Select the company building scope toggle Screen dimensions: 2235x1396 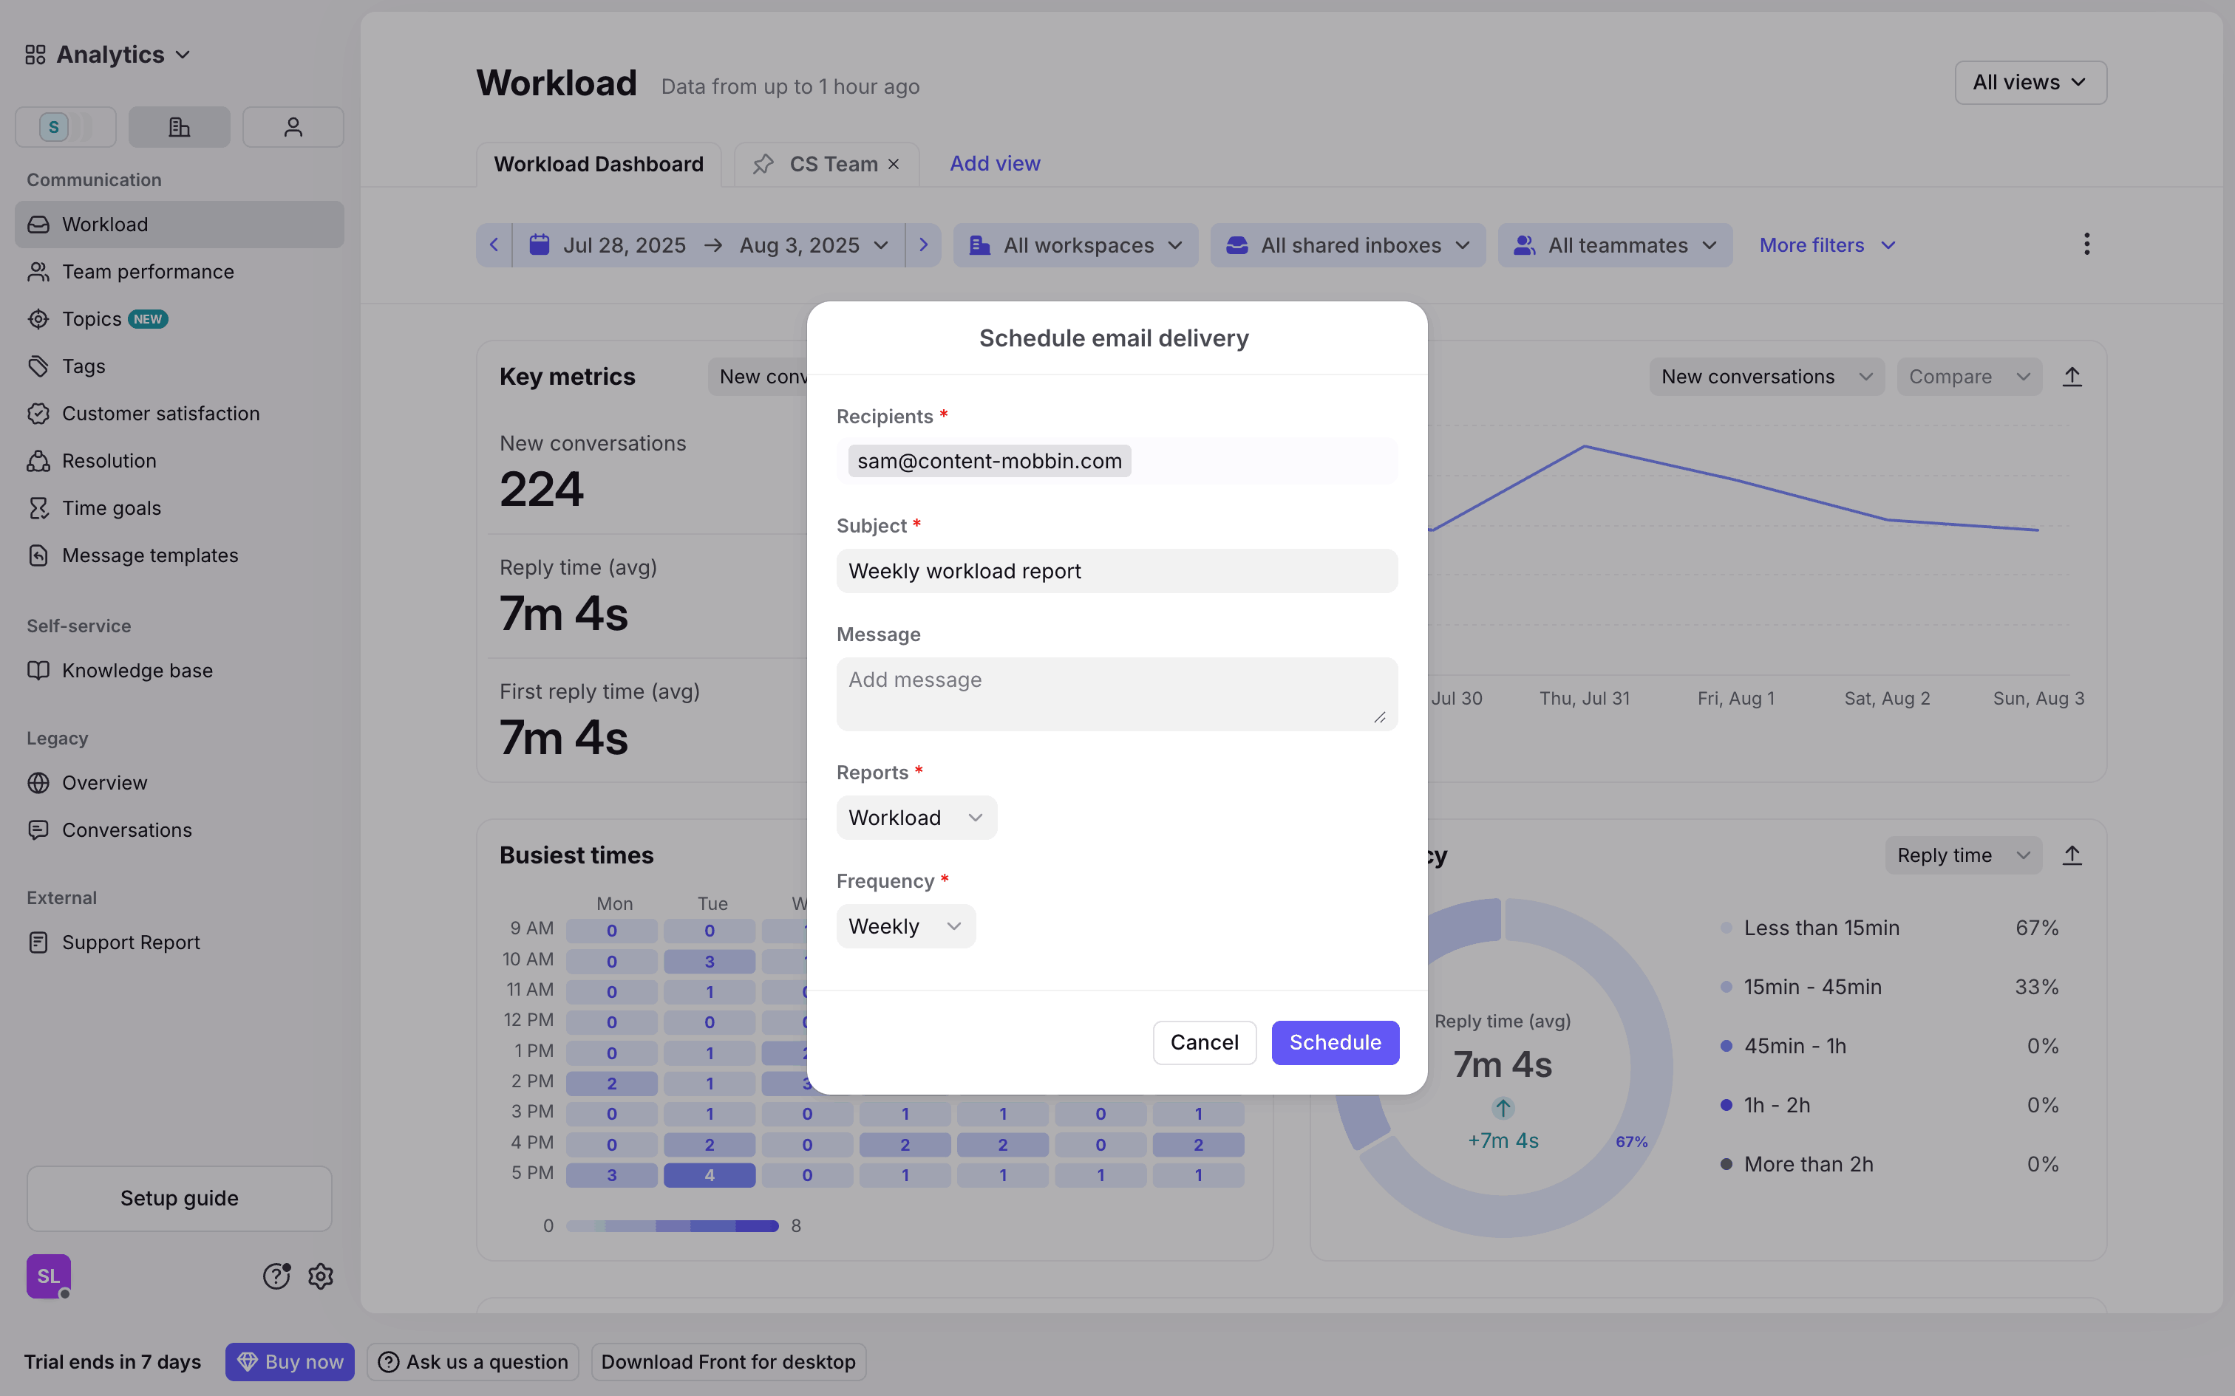(179, 126)
